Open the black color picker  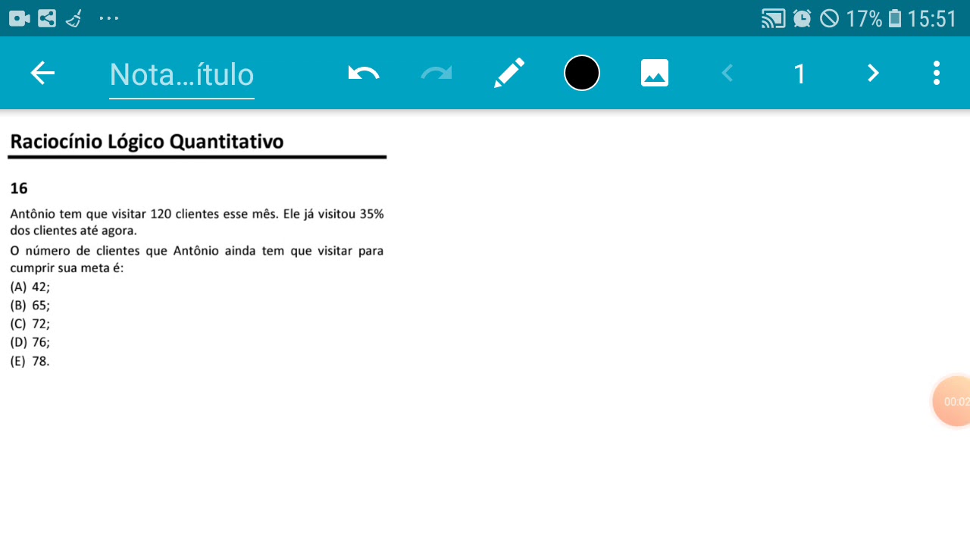coord(582,74)
